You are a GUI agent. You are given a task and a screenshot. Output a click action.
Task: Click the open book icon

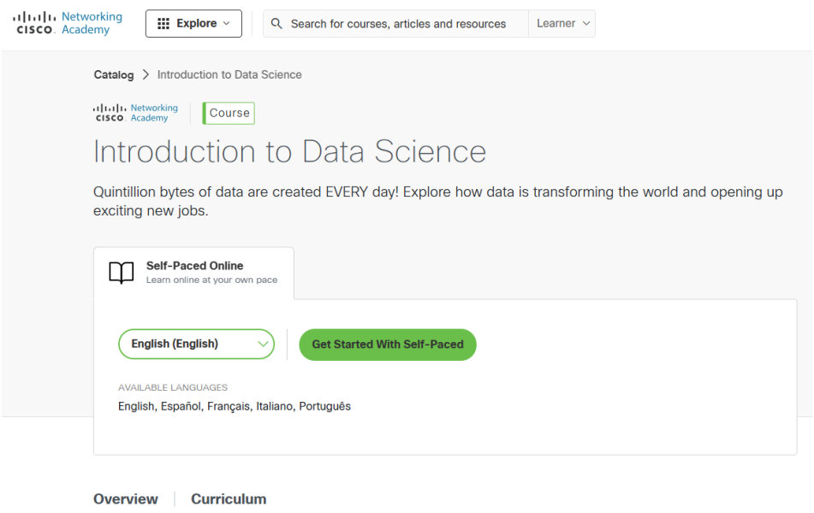[x=122, y=273]
